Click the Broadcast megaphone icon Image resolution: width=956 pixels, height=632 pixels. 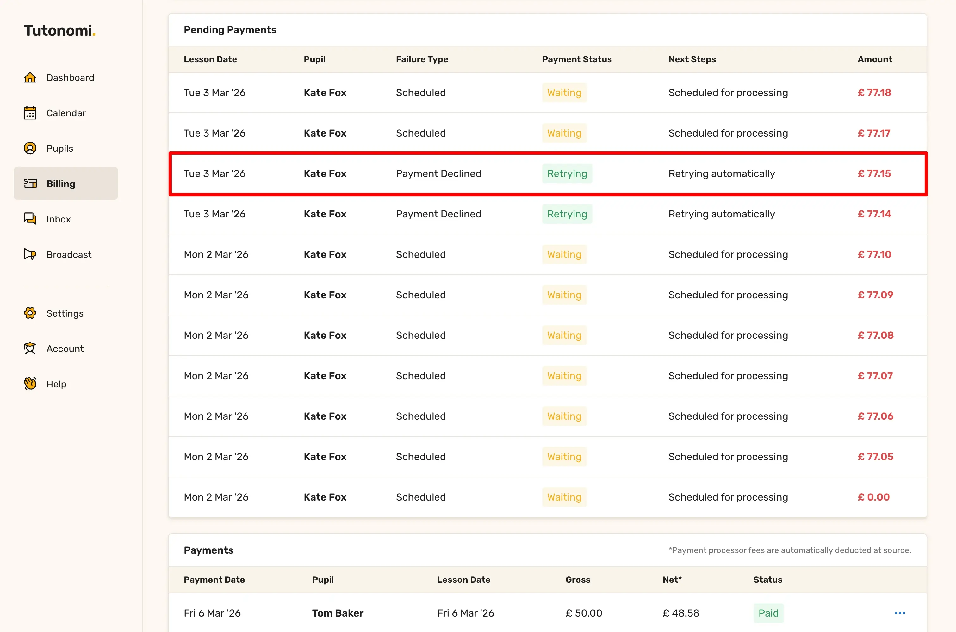[30, 254]
